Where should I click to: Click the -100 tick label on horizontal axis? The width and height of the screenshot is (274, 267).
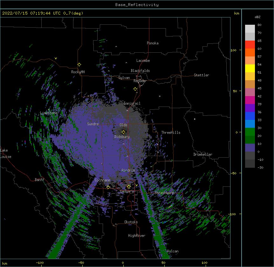point(40,263)
